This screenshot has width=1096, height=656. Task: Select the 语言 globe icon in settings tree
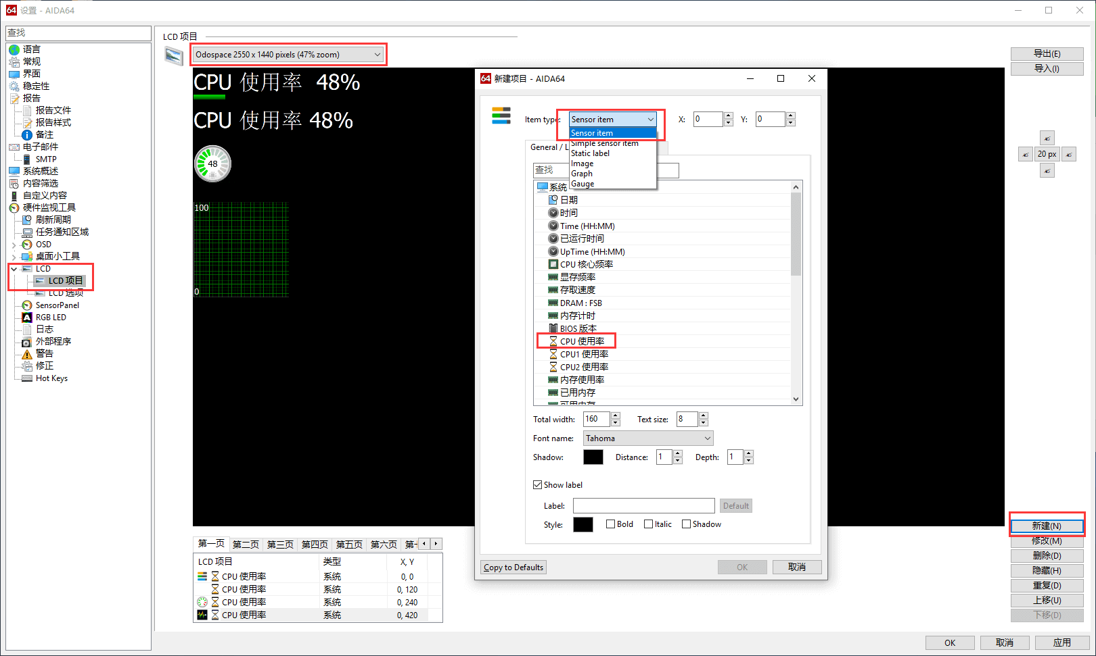click(14, 49)
